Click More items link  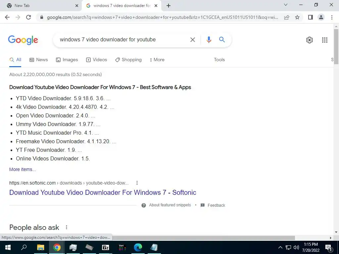tap(23, 169)
